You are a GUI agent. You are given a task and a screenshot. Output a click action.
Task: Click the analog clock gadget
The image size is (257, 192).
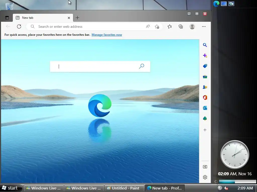(x=235, y=154)
